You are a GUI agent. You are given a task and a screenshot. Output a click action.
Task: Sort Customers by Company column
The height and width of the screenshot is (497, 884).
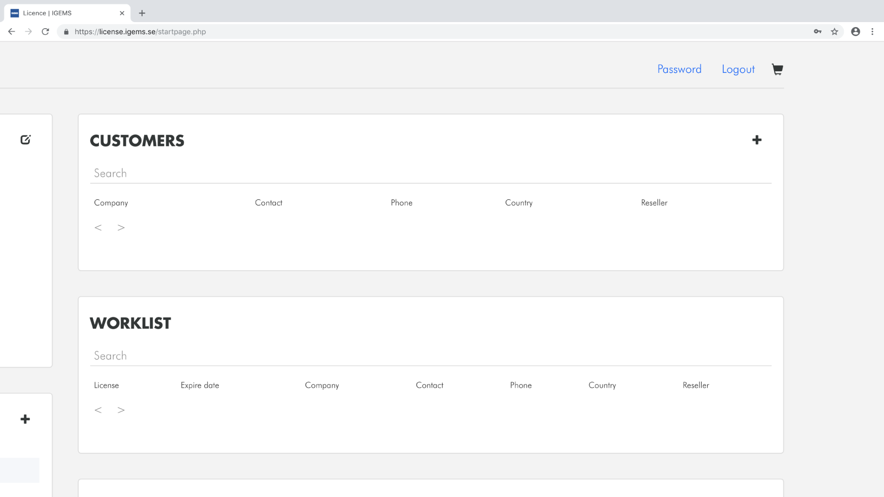(111, 203)
